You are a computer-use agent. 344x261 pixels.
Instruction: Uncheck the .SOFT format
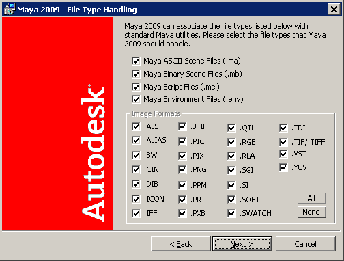(x=231, y=200)
